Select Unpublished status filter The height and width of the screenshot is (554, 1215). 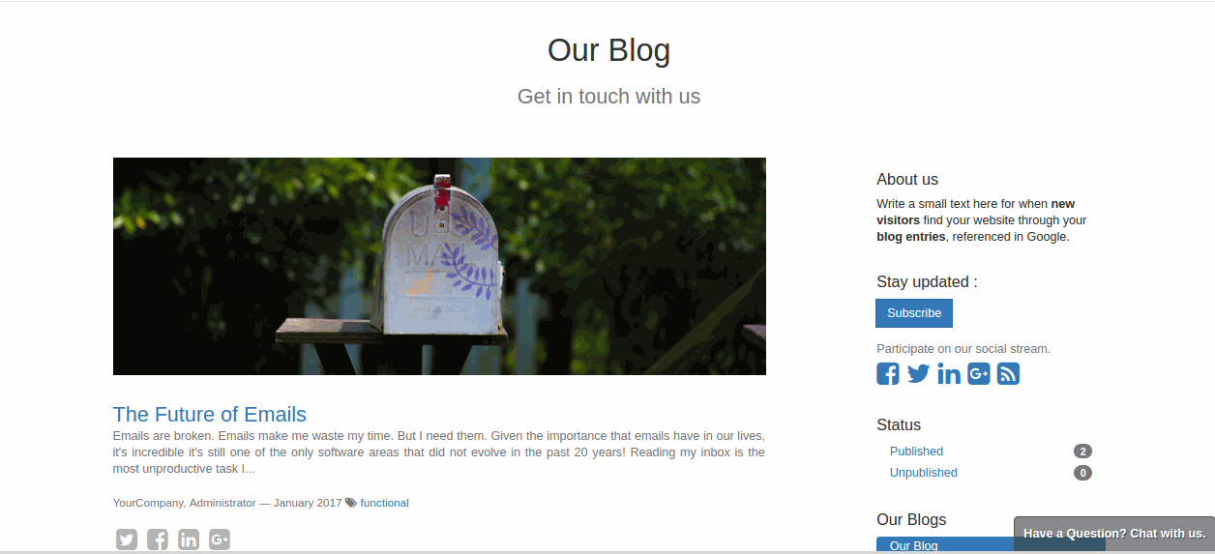[x=924, y=473]
